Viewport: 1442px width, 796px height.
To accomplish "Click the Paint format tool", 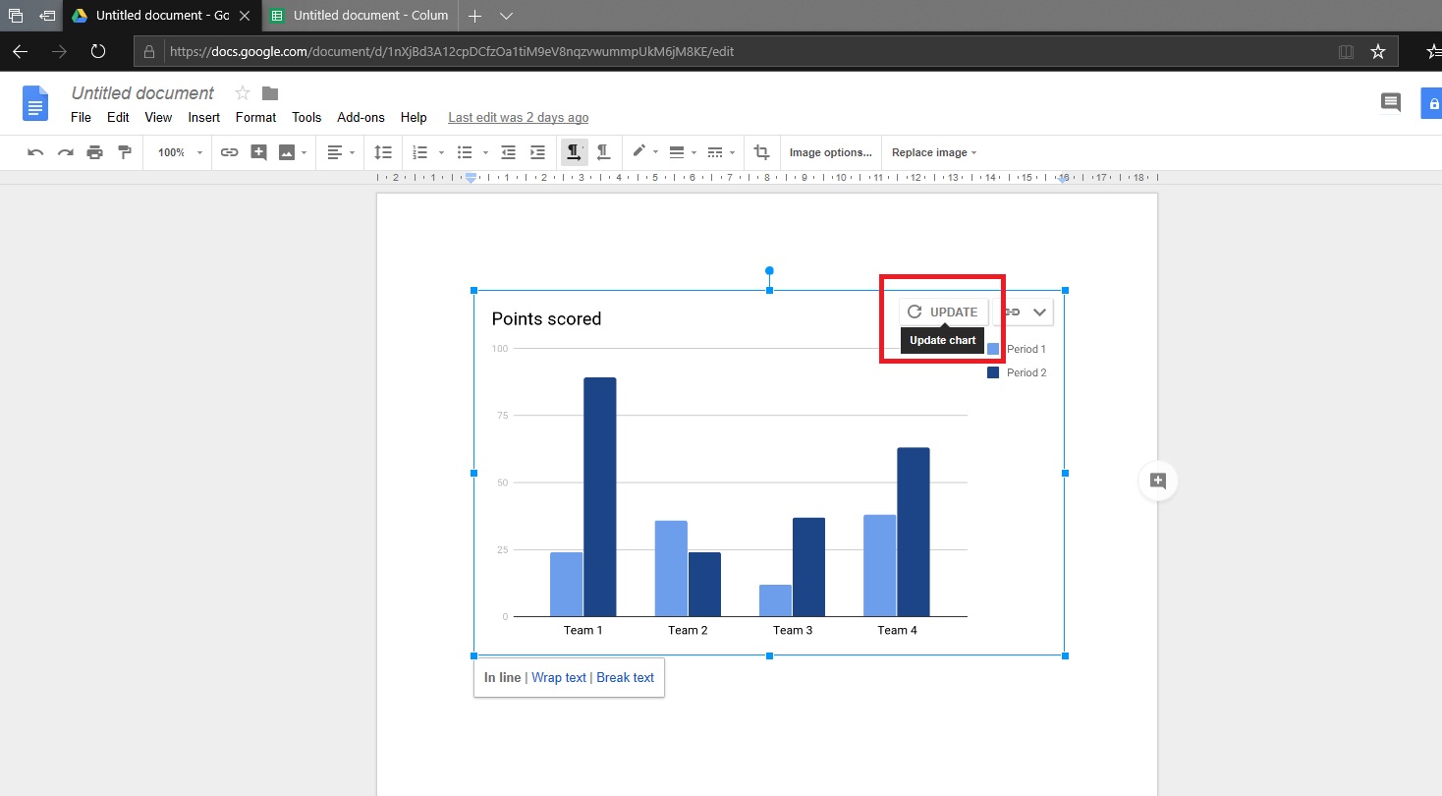I will (125, 152).
